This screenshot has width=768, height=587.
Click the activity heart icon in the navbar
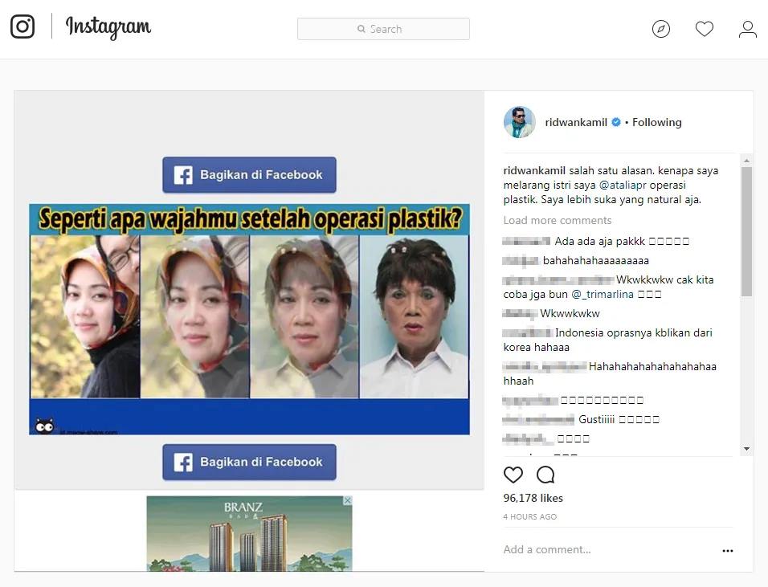pyautogui.click(x=705, y=29)
